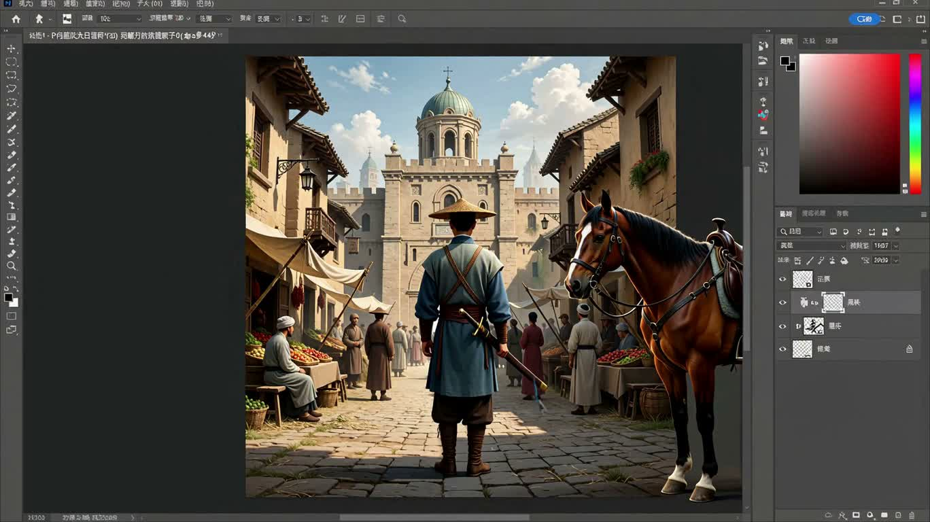Click the link layers icon in Layers panel bottom
Image resolution: width=930 pixels, height=522 pixels.
[828, 515]
